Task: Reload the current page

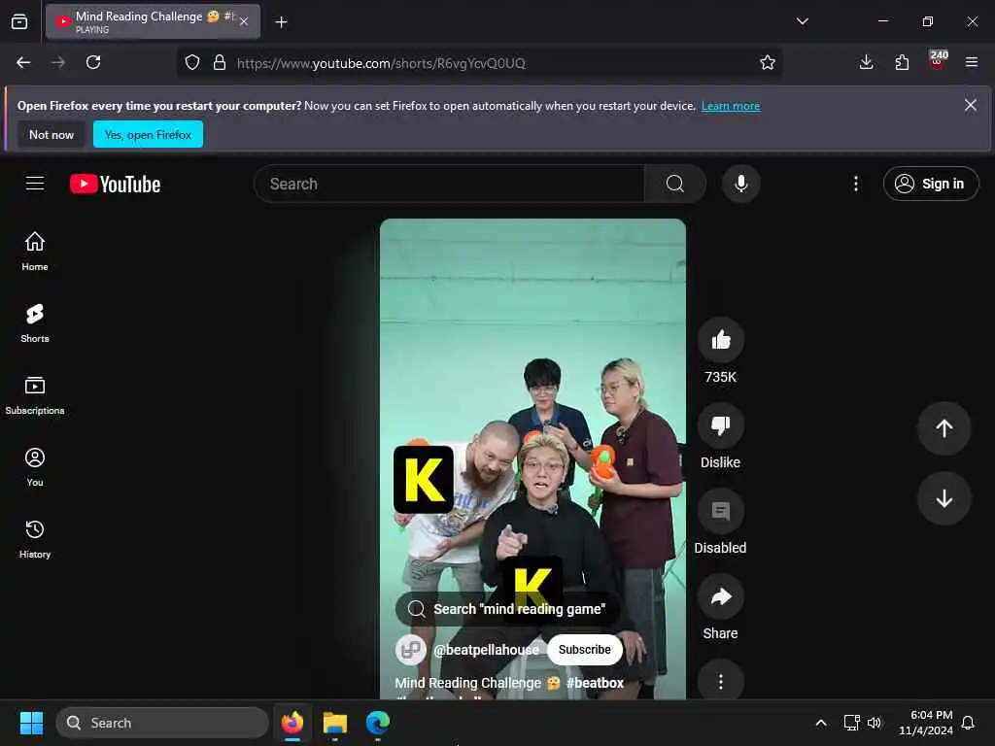Action: (93, 62)
